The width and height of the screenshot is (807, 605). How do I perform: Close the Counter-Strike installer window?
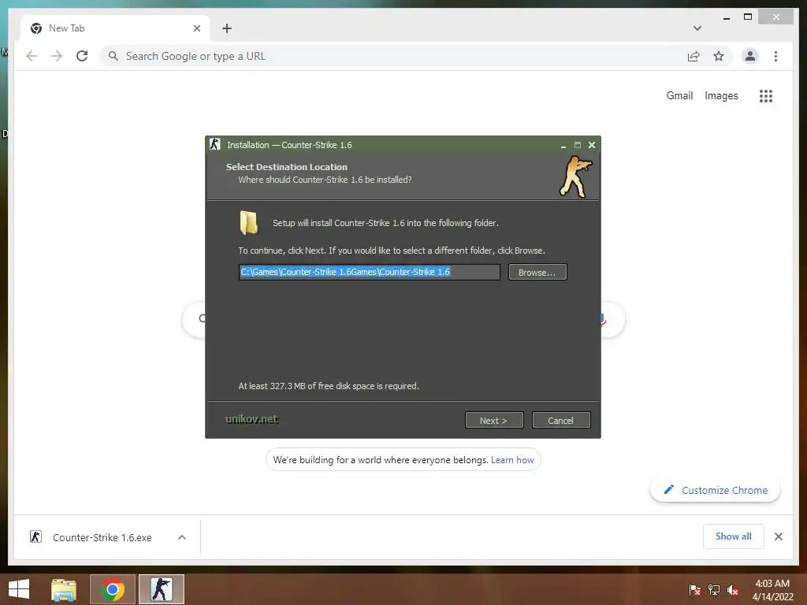click(592, 145)
